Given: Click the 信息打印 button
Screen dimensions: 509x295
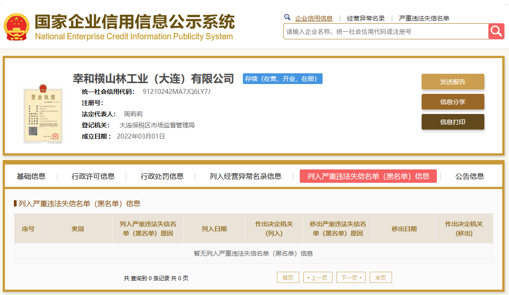Looking at the screenshot, I should click(453, 122).
